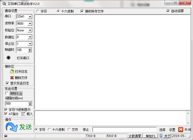Click 停止 stop button
The image size is (193, 140).
[86, 130]
